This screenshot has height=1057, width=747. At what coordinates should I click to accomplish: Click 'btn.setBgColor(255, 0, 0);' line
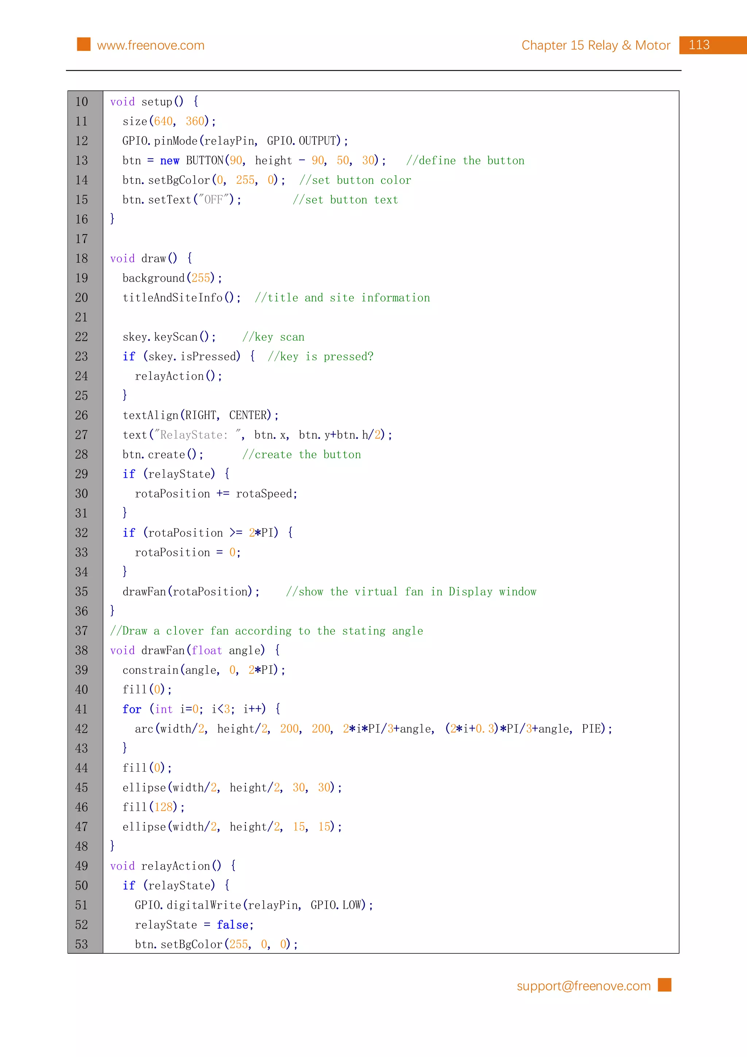pos(216,944)
